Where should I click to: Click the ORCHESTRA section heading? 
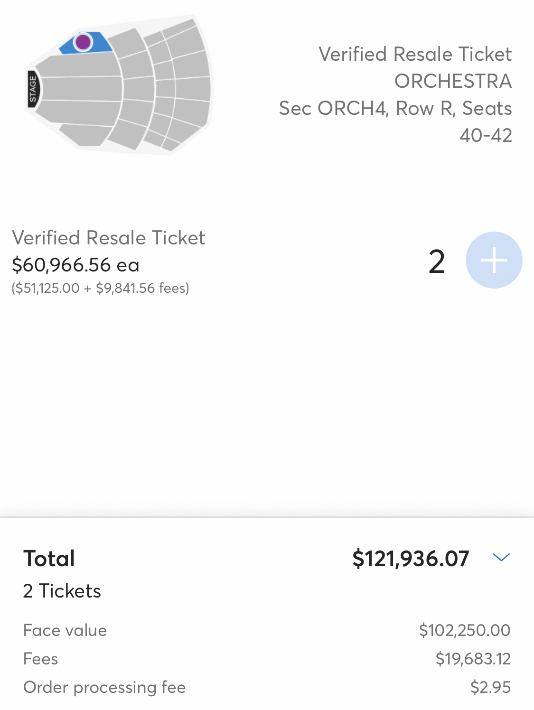453,81
